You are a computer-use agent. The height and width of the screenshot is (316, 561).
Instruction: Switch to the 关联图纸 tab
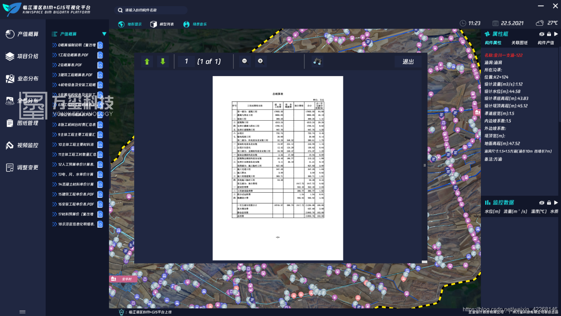520,43
